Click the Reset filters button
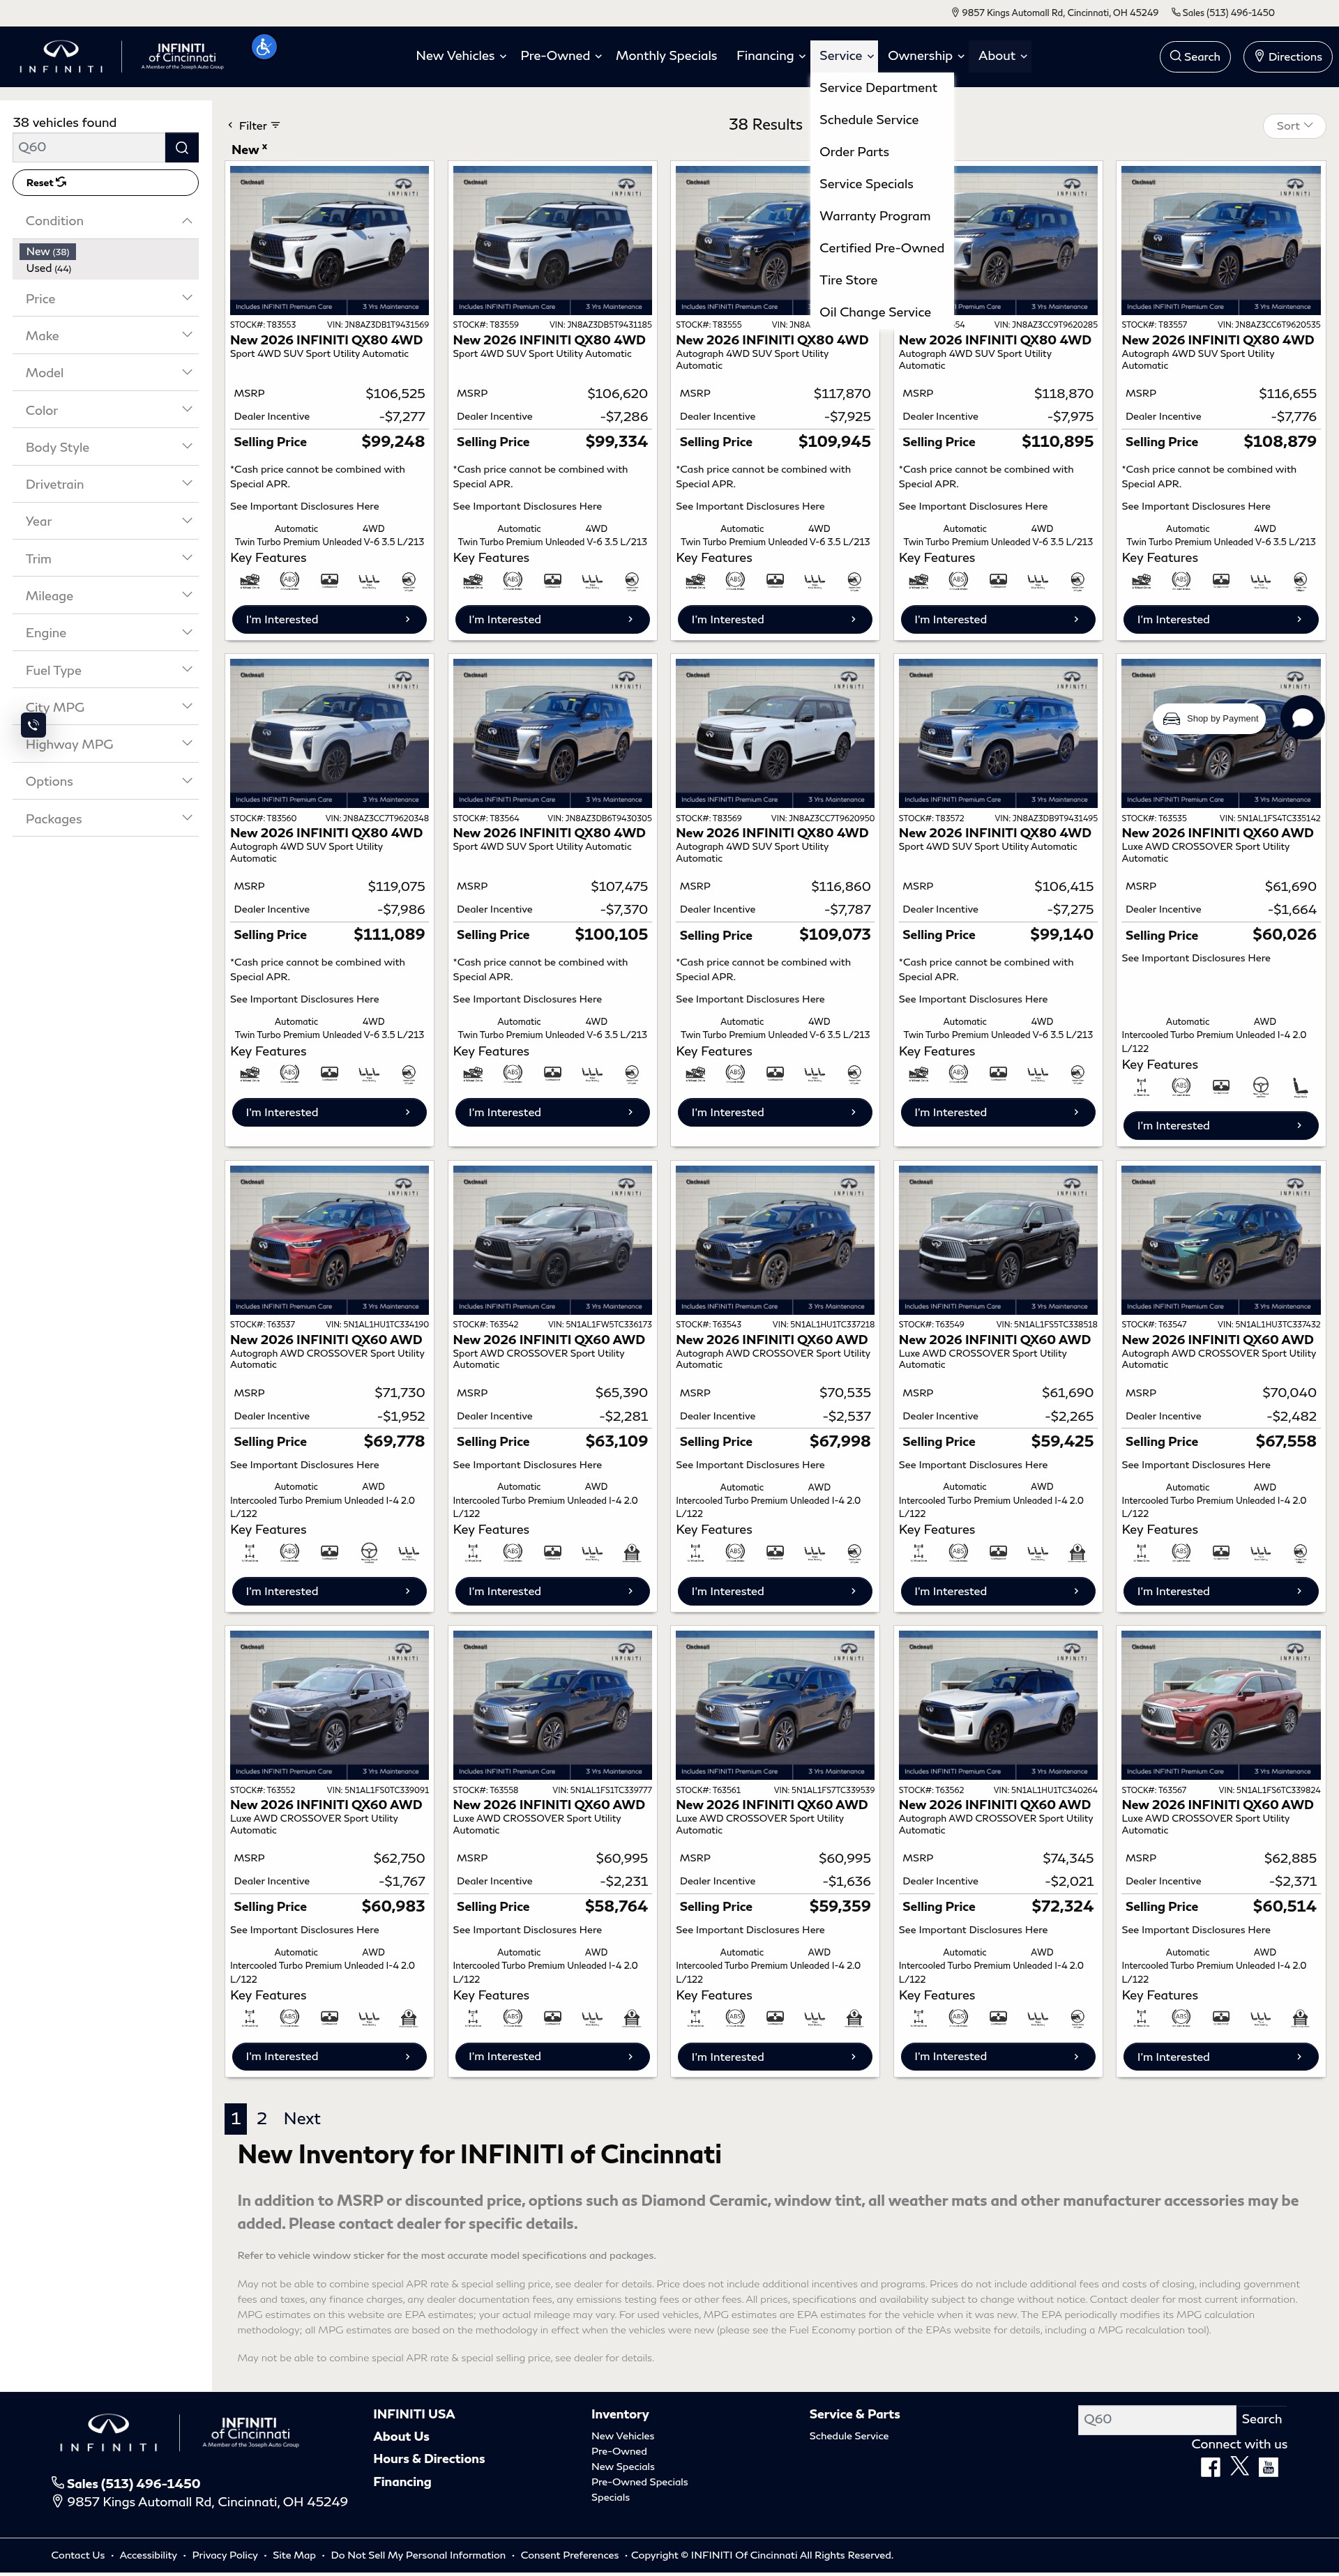 click(105, 182)
